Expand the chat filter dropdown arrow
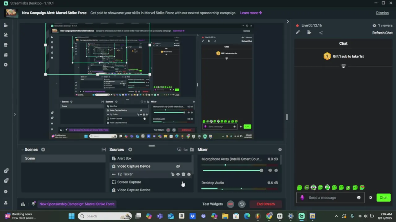The width and height of the screenshot is (396, 222). [343, 66]
